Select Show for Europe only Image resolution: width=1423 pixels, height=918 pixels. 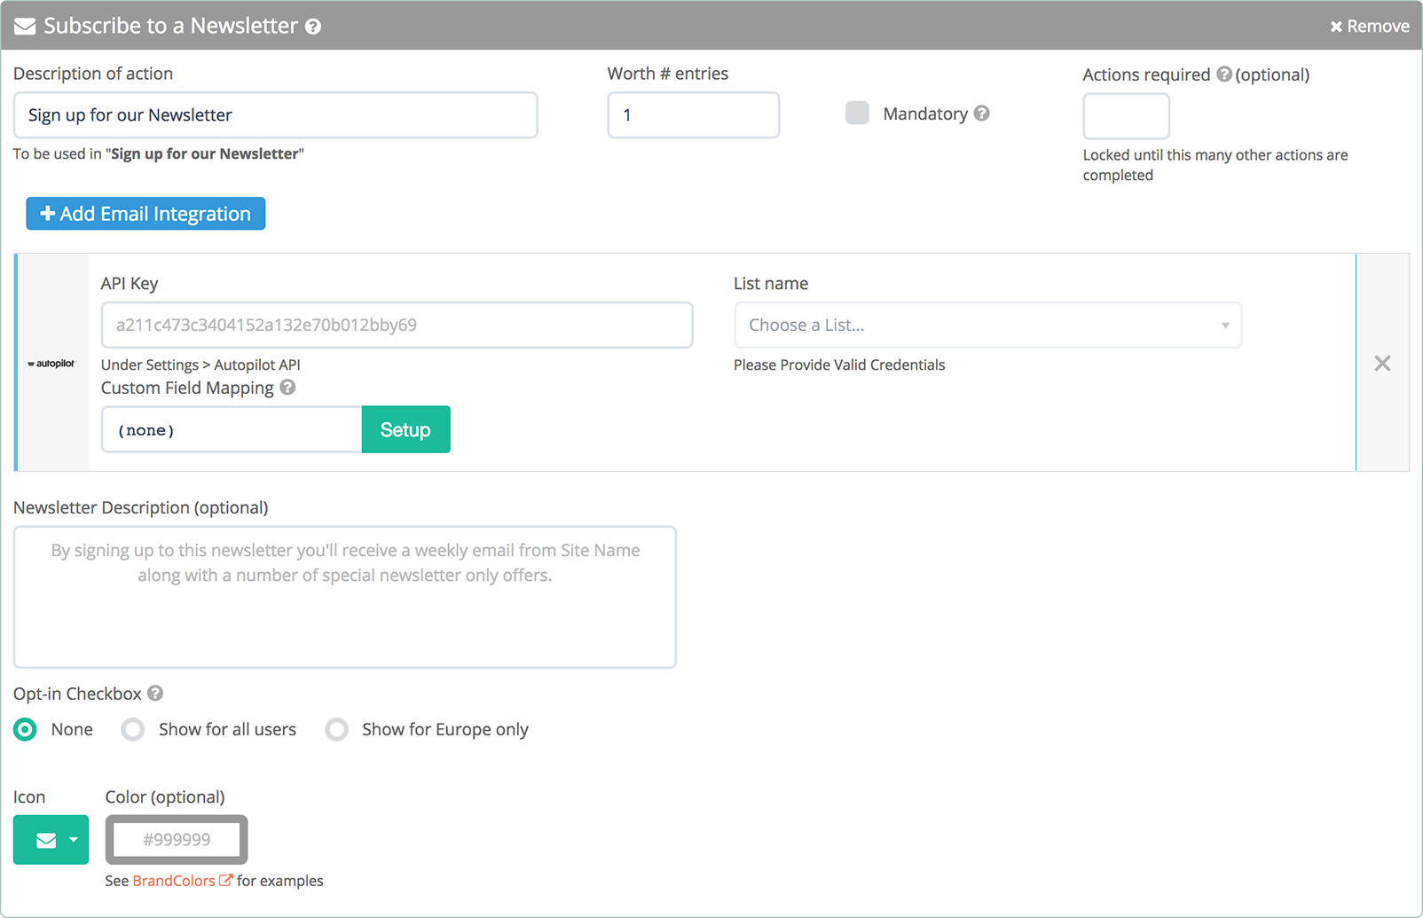coord(336,730)
